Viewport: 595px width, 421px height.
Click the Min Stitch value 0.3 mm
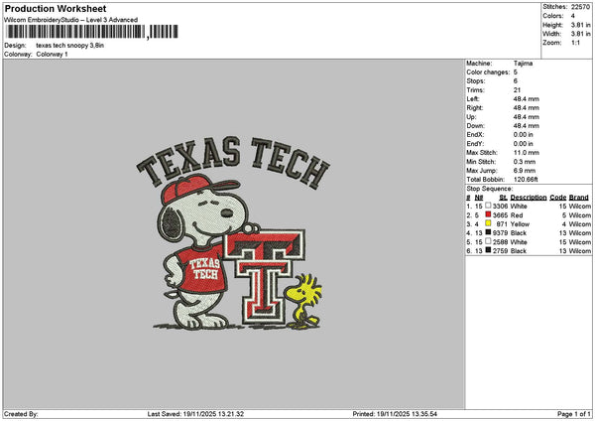click(524, 162)
